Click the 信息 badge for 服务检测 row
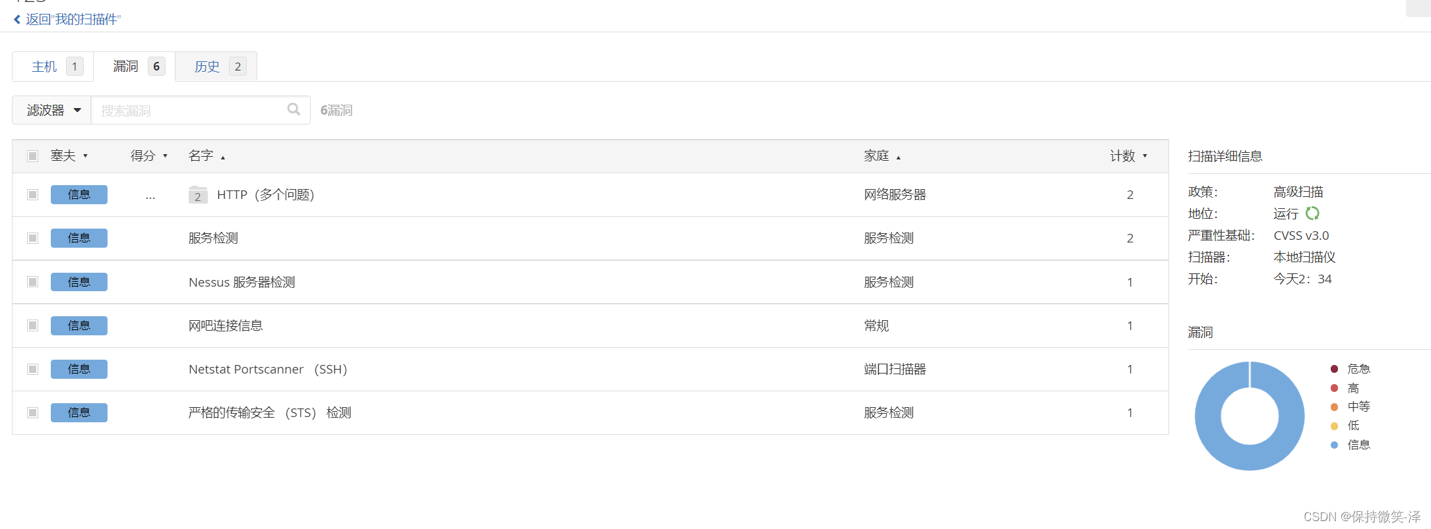This screenshot has height=529, width=1431. tap(79, 238)
